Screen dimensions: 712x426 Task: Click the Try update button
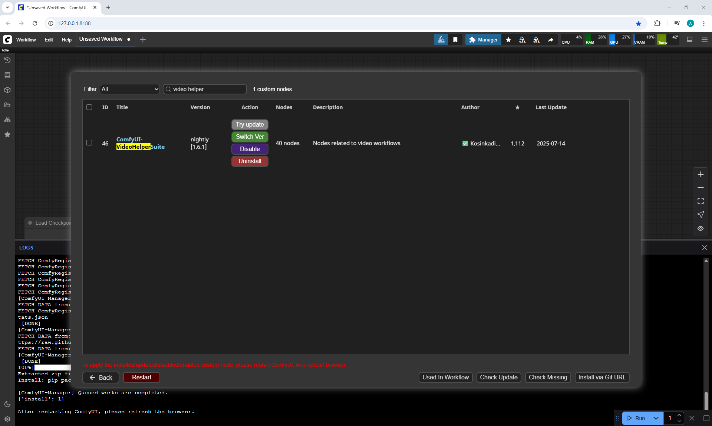tap(250, 125)
